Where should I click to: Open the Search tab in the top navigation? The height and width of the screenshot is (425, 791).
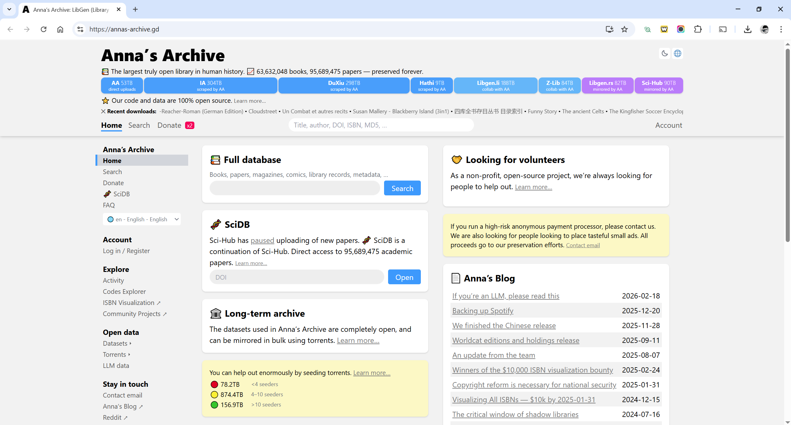139,125
